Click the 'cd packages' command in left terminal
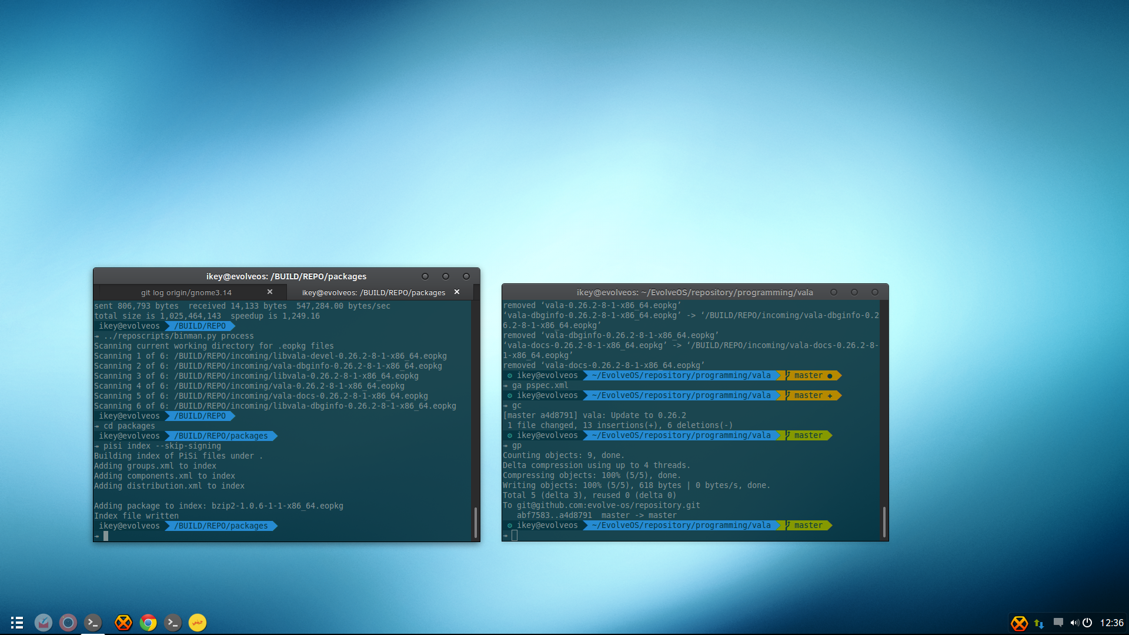The width and height of the screenshot is (1129, 635). tap(129, 426)
